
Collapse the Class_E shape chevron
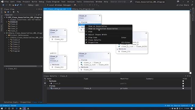[65, 57]
